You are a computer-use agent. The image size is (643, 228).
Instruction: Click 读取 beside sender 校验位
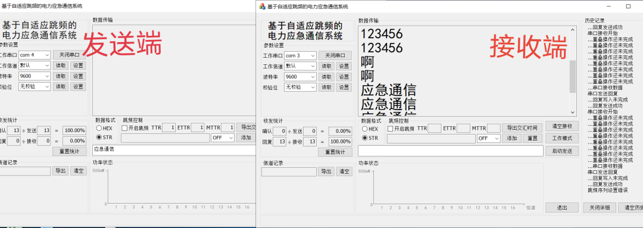61,86
